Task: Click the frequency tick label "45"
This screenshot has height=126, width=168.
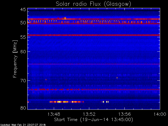Action: tap(23, 9)
